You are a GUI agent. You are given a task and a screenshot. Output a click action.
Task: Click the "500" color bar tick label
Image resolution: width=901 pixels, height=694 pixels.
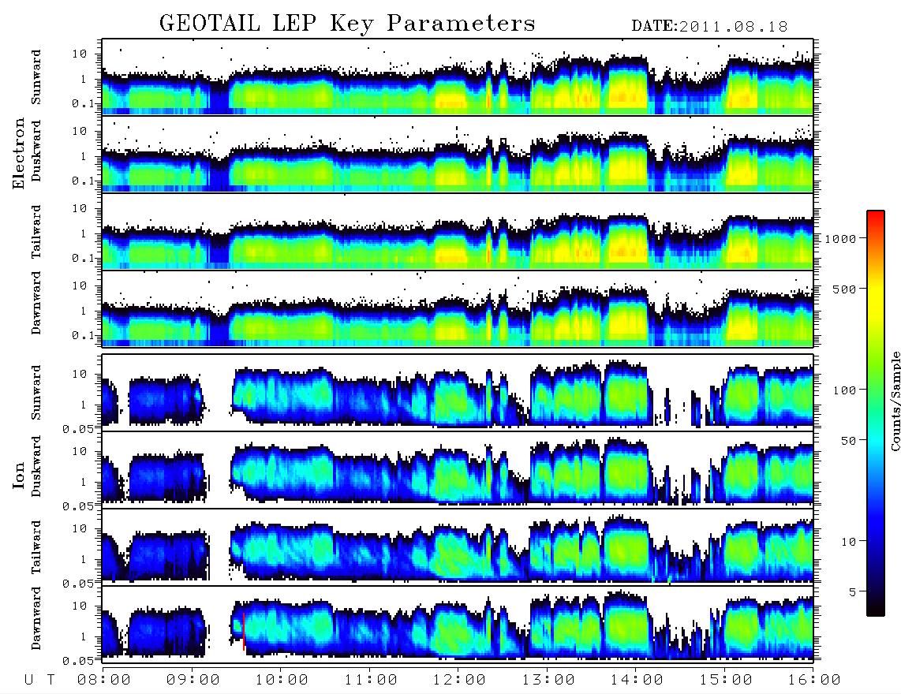[845, 289]
